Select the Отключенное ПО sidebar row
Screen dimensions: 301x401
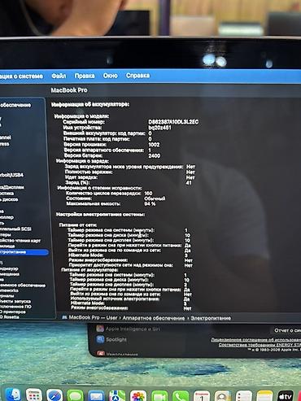pos(15,307)
